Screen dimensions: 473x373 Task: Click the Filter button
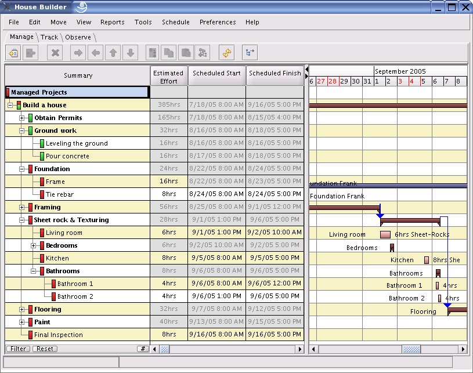(x=18, y=349)
